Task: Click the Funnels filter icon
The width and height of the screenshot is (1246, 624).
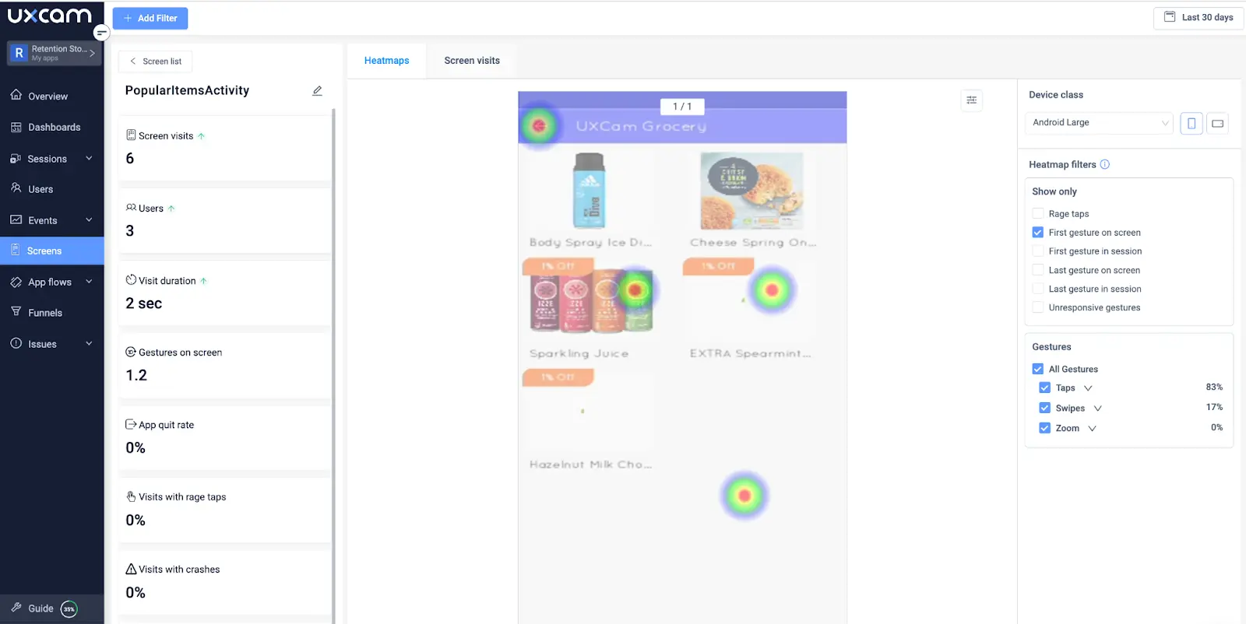Action: tap(16, 312)
